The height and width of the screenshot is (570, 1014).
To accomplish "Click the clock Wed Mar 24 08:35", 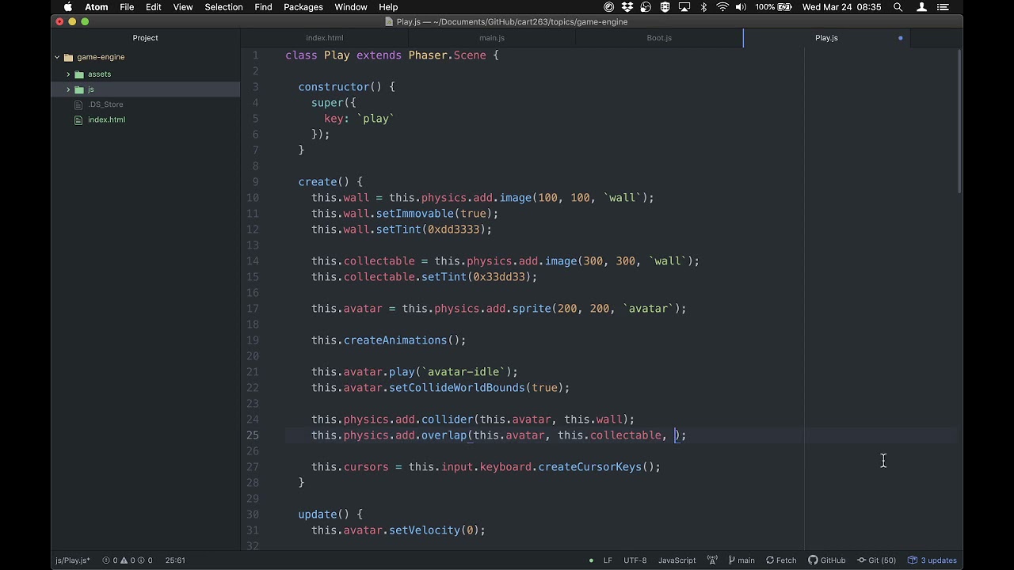I will click(x=841, y=7).
